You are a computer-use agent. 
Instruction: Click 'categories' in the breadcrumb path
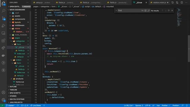(x=45, y=7)
